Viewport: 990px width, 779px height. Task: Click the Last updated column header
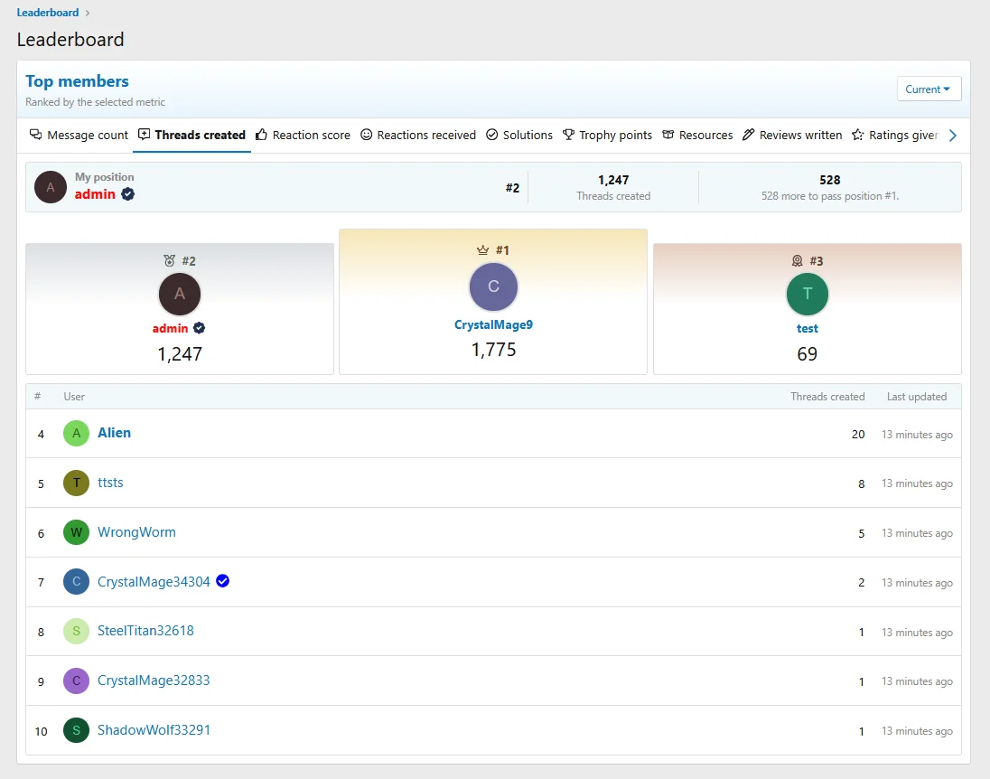click(917, 397)
